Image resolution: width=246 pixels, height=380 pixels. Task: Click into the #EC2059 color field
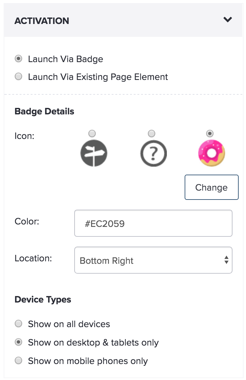(x=153, y=223)
